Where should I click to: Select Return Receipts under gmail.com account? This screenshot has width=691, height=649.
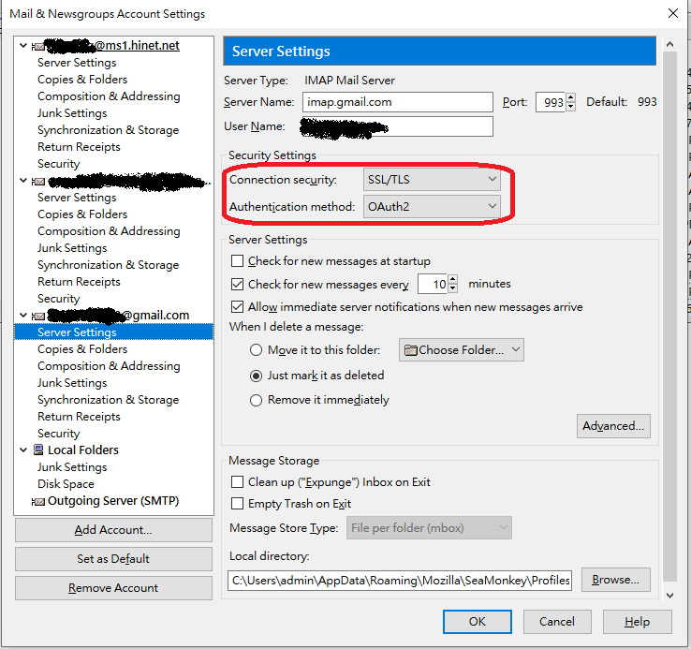tap(79, 417)
